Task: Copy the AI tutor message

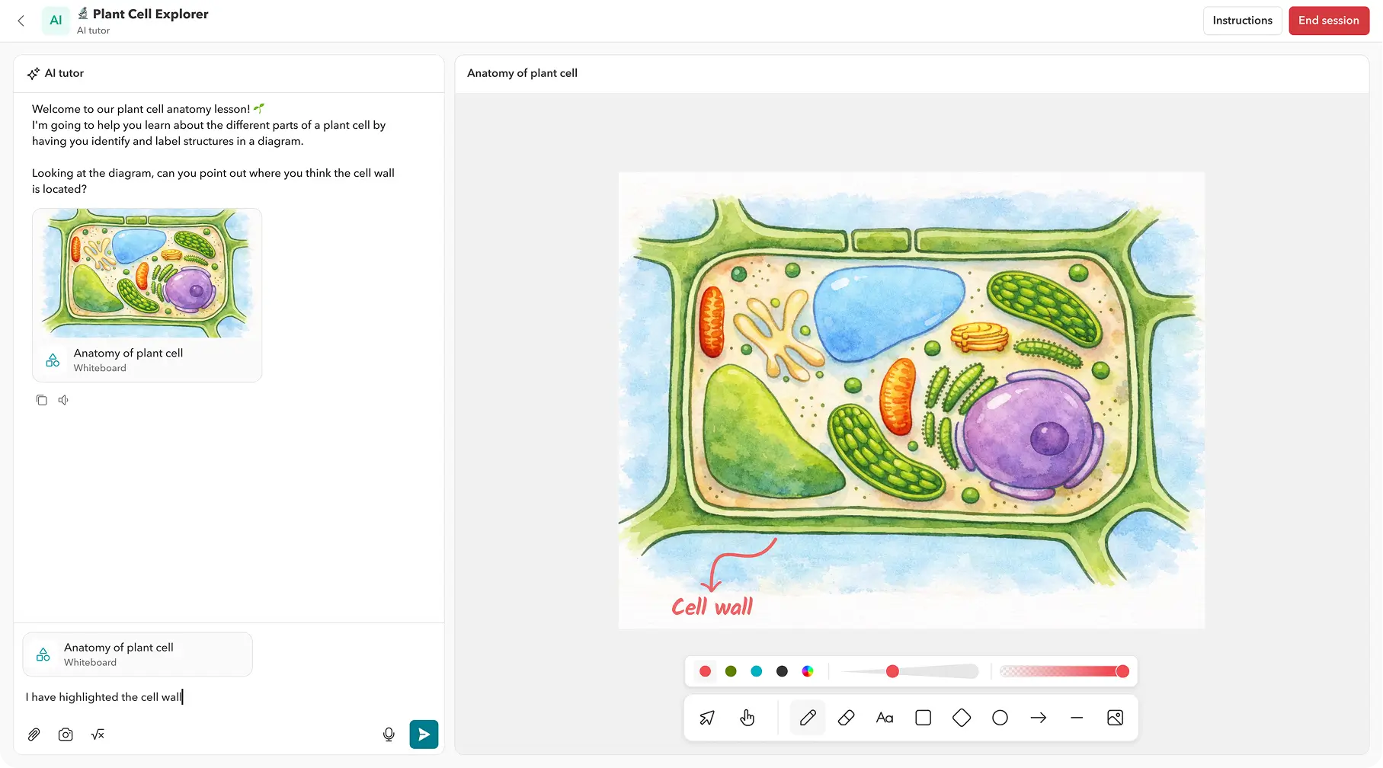Action: click(42, 400)
